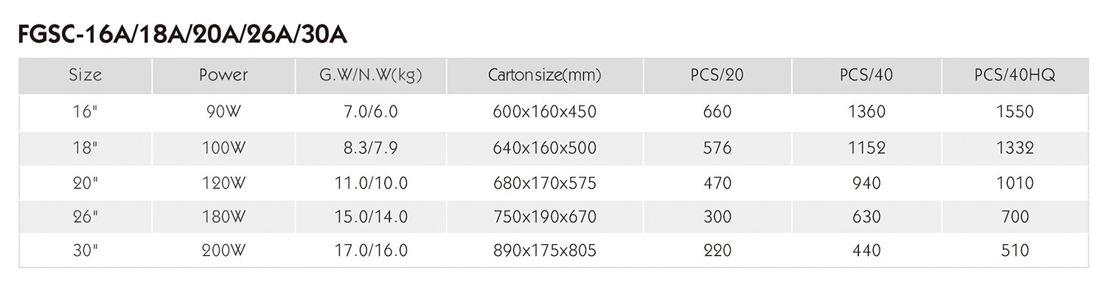Click the Cartonsize(mm) column header
Image resolution: width=1106 pixels, height=295 pixels.
[545, 76]
